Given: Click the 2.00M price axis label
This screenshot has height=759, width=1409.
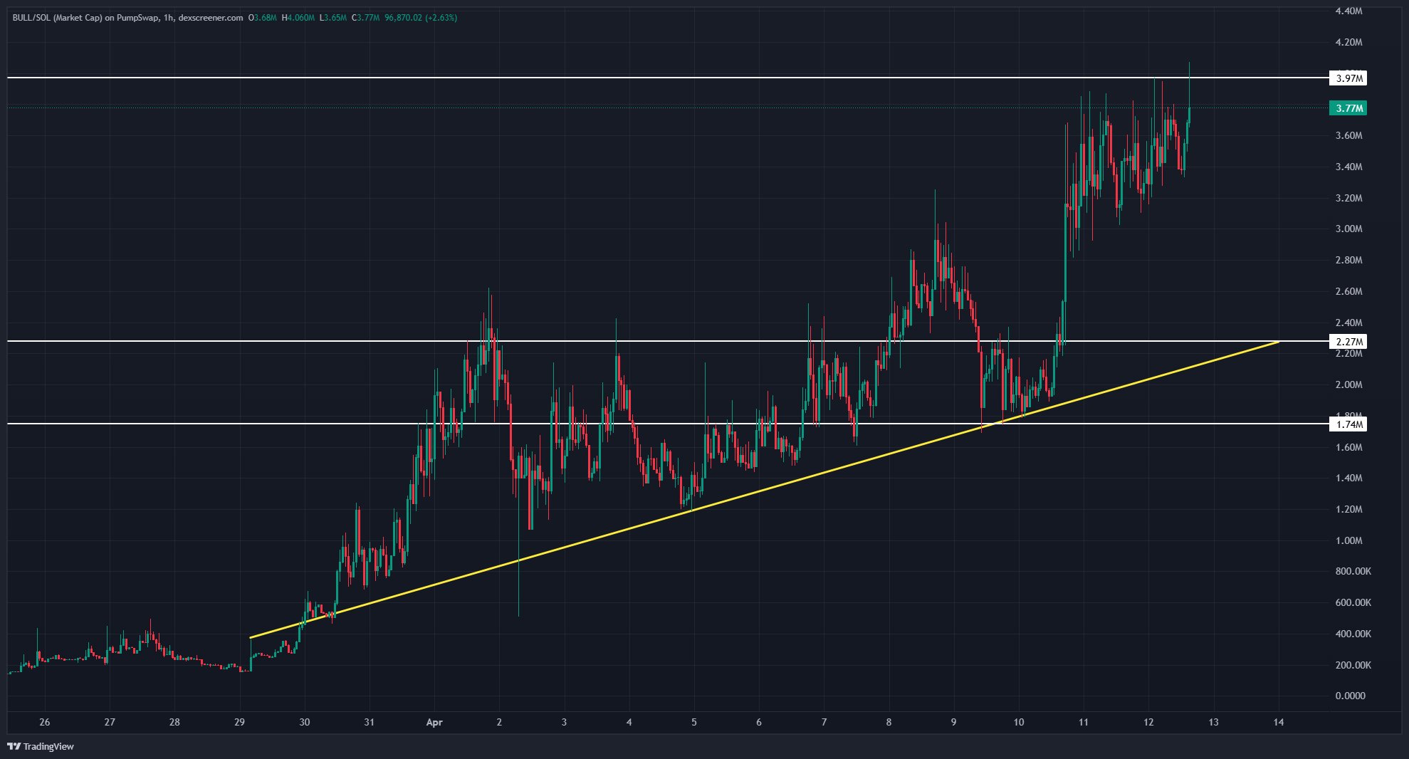Looking at the screenshot, I should [1348, 384].
